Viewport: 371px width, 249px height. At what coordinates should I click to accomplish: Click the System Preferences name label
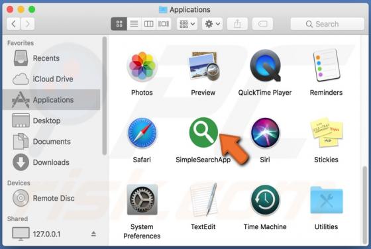tap(142, 231)
